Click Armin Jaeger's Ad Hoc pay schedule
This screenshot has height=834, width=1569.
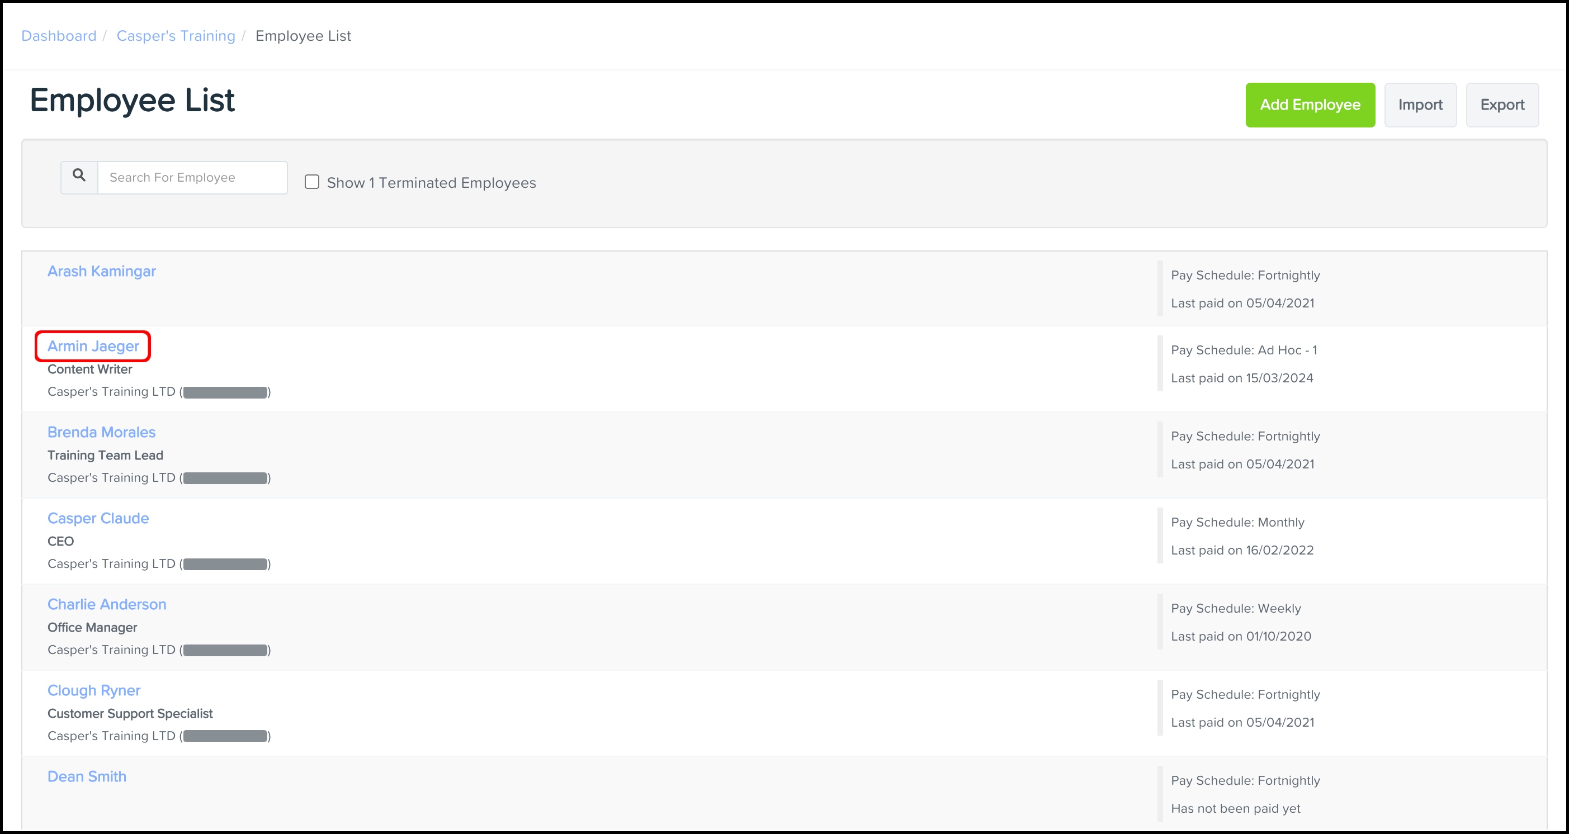pyautogui.click(x=1243, y=350)
